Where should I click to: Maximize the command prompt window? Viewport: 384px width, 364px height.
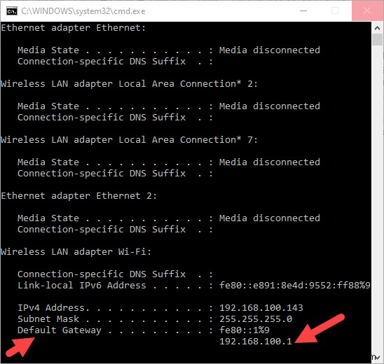[335, 10]
